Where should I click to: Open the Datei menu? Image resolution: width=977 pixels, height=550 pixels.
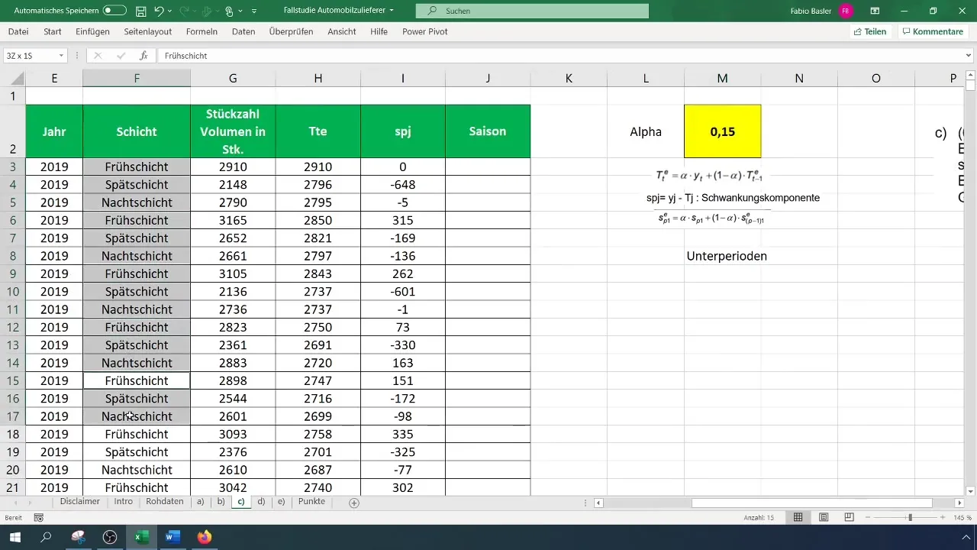coord(18,32)
